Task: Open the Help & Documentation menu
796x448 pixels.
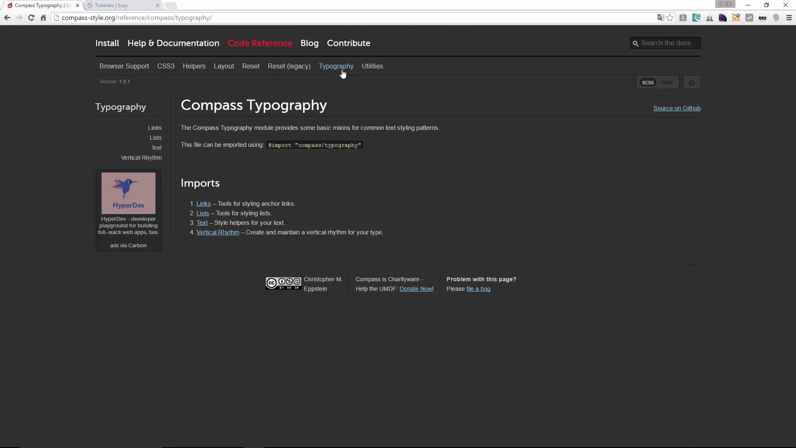Action: coord(173,43)
